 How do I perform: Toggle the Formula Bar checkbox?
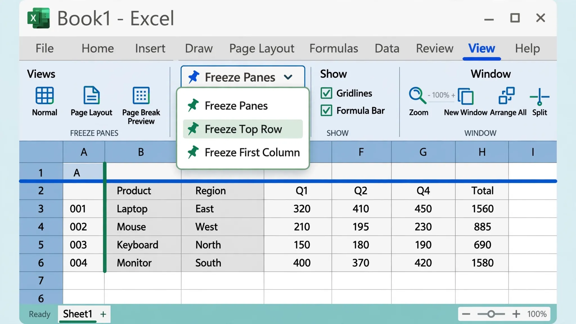326,111
